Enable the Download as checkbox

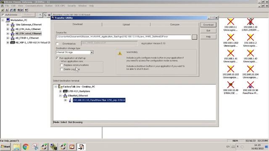point(58,44)
